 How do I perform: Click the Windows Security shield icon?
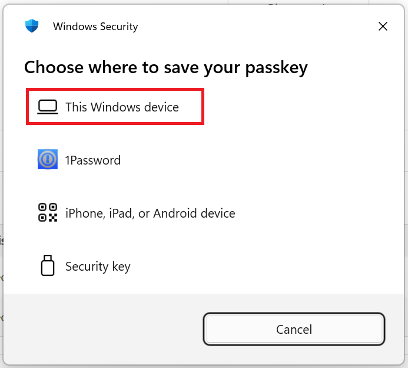[x=32, y=26]
